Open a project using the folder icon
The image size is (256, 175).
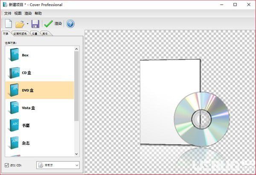[x=20, y=24]
